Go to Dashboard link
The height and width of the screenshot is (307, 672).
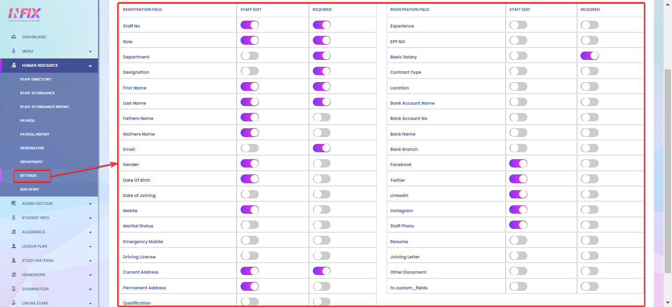(34, 37)
